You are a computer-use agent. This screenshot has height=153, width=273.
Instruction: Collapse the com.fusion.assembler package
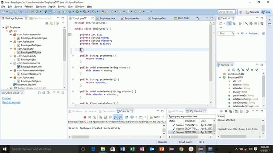click(11, 34)
